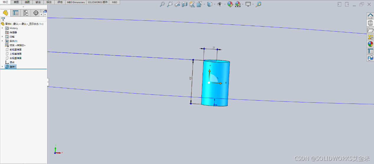The width and height of the screenshot is (374, 164).
Task: Open the PropertyManager panel tab
Action: [x=16, y=13]
